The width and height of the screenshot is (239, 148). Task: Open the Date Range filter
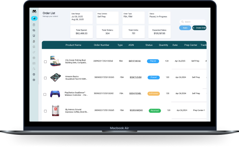point(82,18)
